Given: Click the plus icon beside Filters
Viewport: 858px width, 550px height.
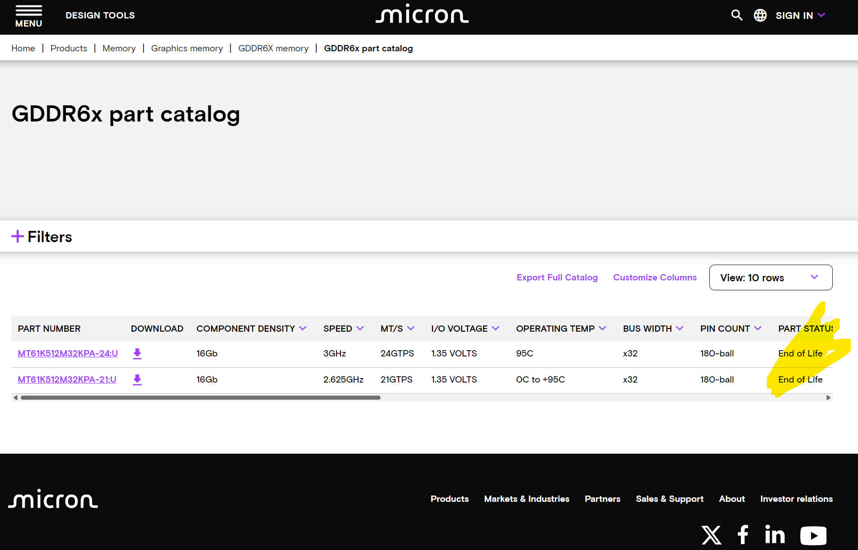Looking at the screenshot, I should (x=18, y=236).
